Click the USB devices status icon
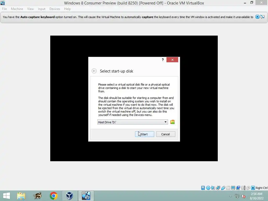Viewport: 268px width, 201px height. pyautogui.click(x=223, y=188)
